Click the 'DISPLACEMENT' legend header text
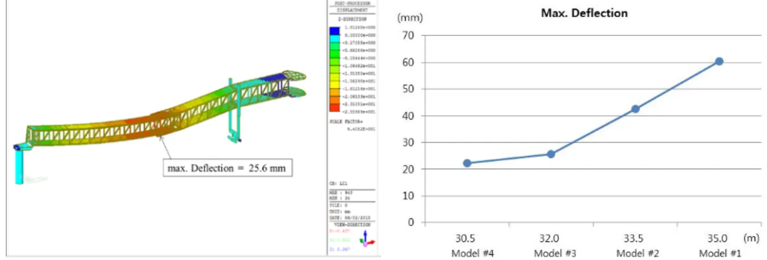 click(x=352, y=10)
